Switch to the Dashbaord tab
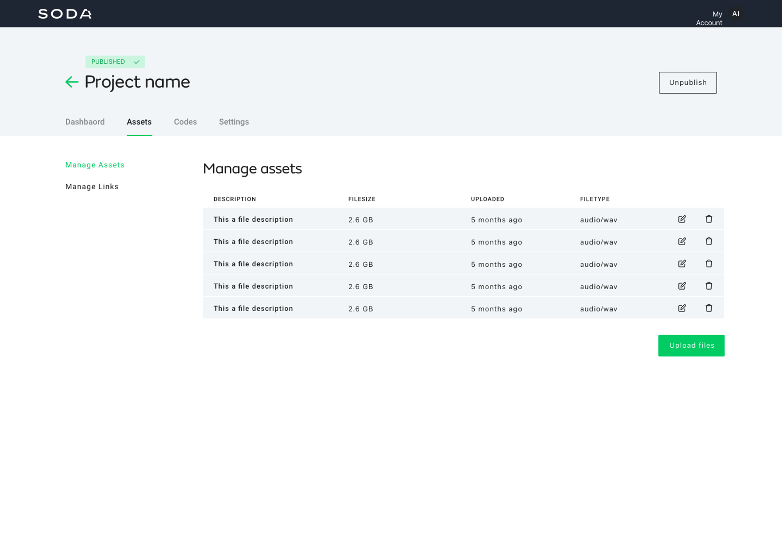 (85, 122)
